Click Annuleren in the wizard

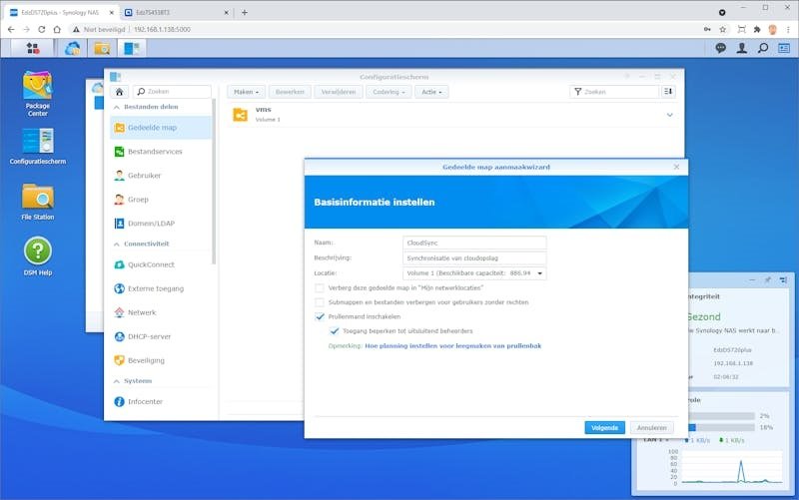point(652,428)
